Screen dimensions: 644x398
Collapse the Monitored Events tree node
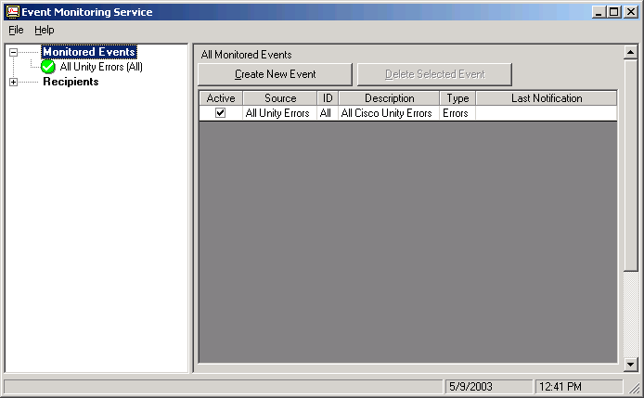click(13, 52)
